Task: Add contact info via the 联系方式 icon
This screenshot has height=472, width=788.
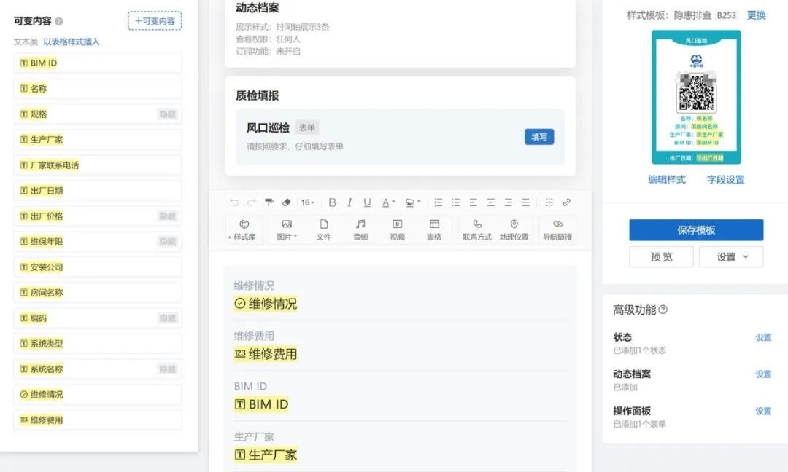Action: pyautogui.click(x=476, y=227)
